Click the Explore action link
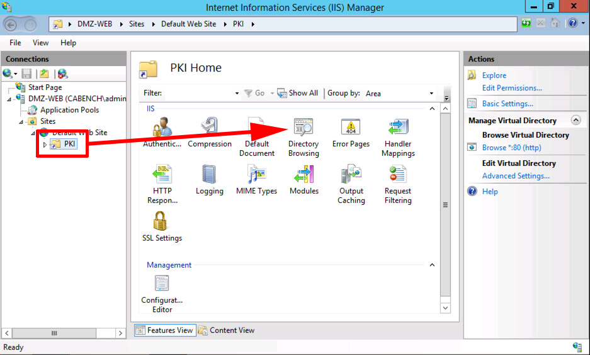This screenshot has width=590, height=355. (x=494, y=75)
